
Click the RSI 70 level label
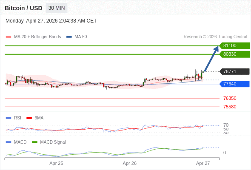[x=226, y=125]
